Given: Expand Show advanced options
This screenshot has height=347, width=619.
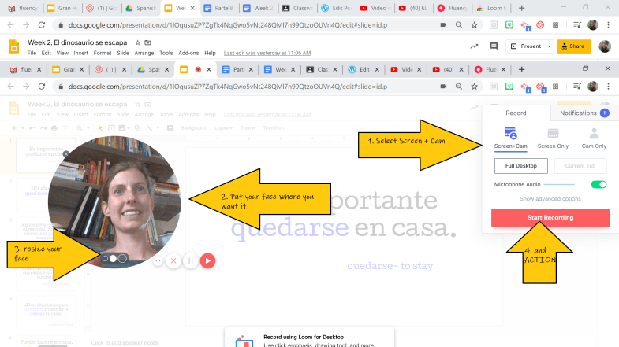Looking at the screenshot, I should point(550,198).
